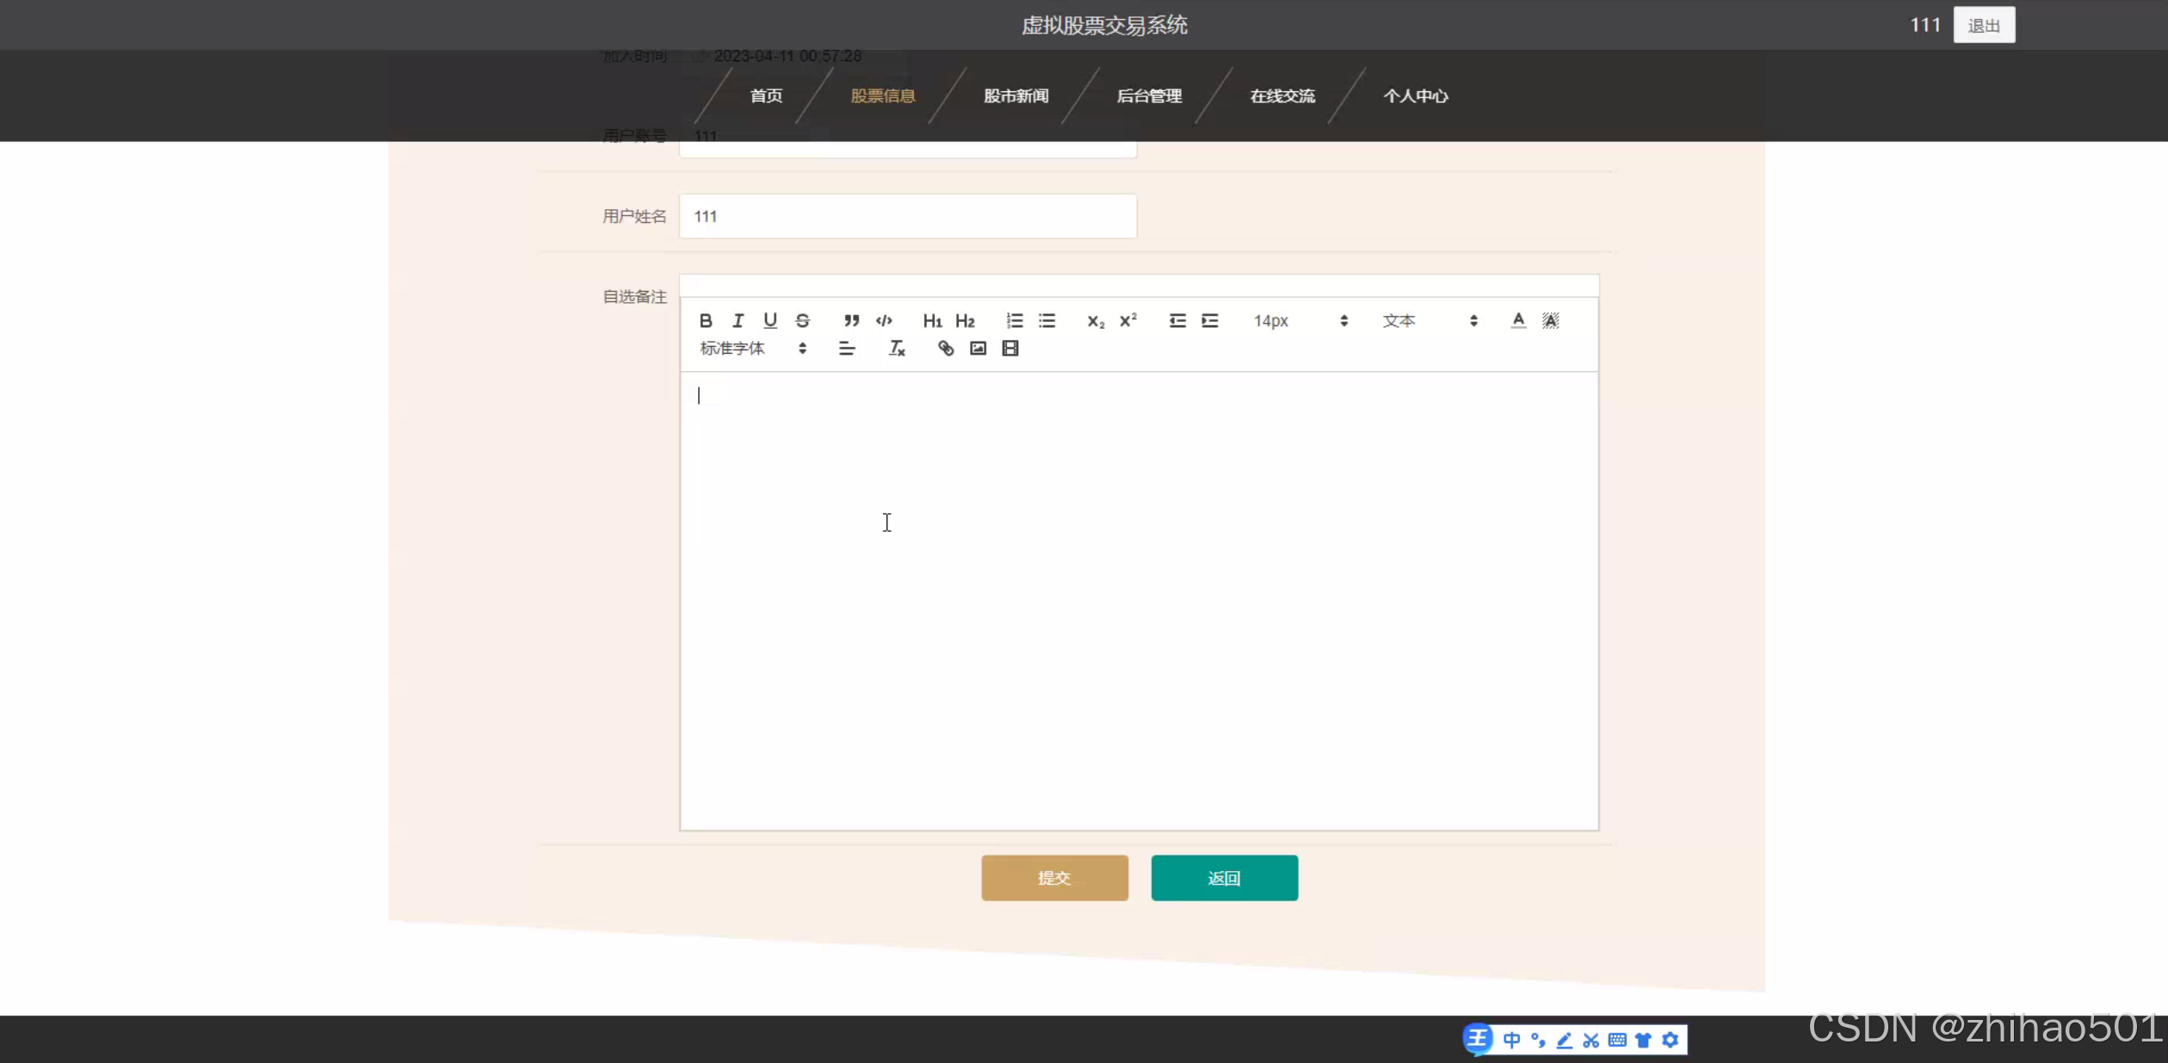Insert a blockquote in the editor

pyautogui.click(x=851, y=320)
